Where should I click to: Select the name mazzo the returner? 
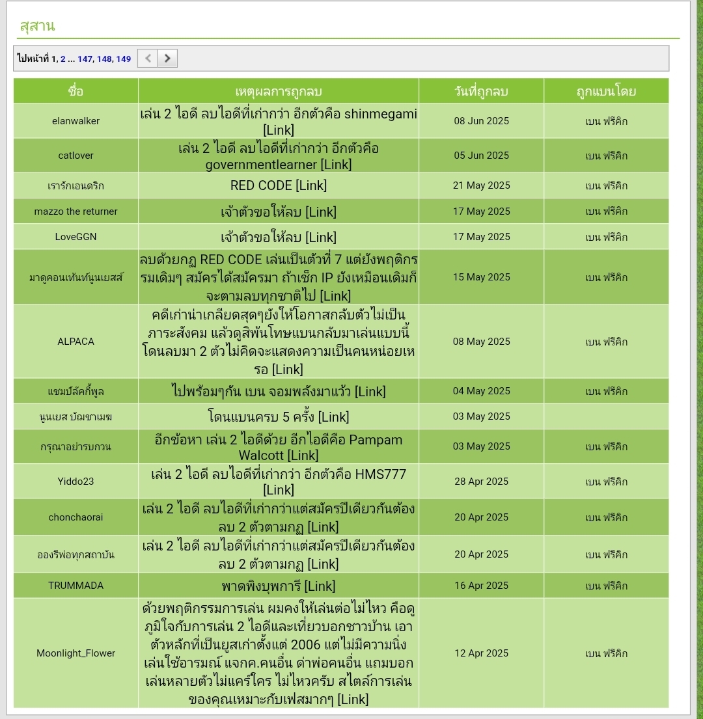tap(76, 211)
